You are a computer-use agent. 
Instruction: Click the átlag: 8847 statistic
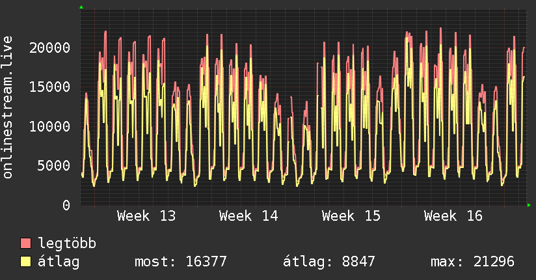[329, 262]
